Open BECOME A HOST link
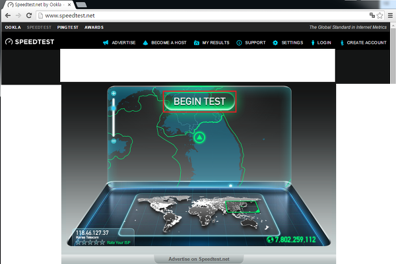Viewport: 396px width, 264px height. click(x=169, y=43)
